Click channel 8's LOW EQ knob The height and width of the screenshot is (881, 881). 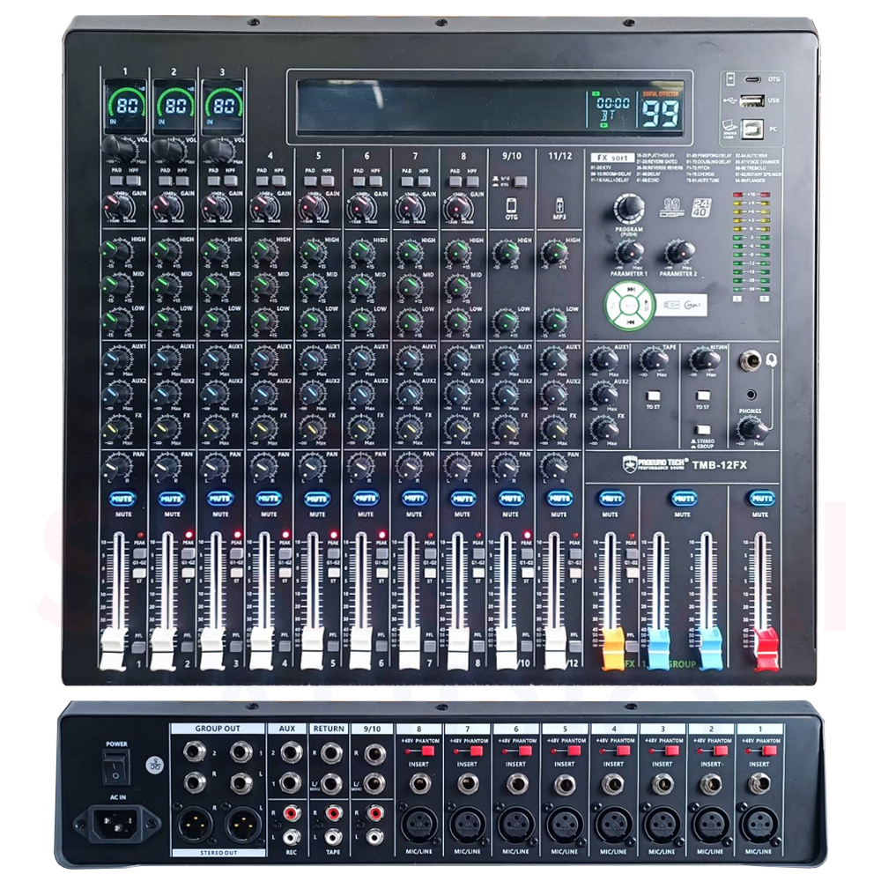(x=457, y=322)
